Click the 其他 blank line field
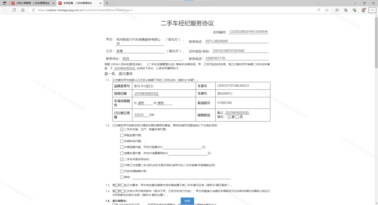 (181, 177)
